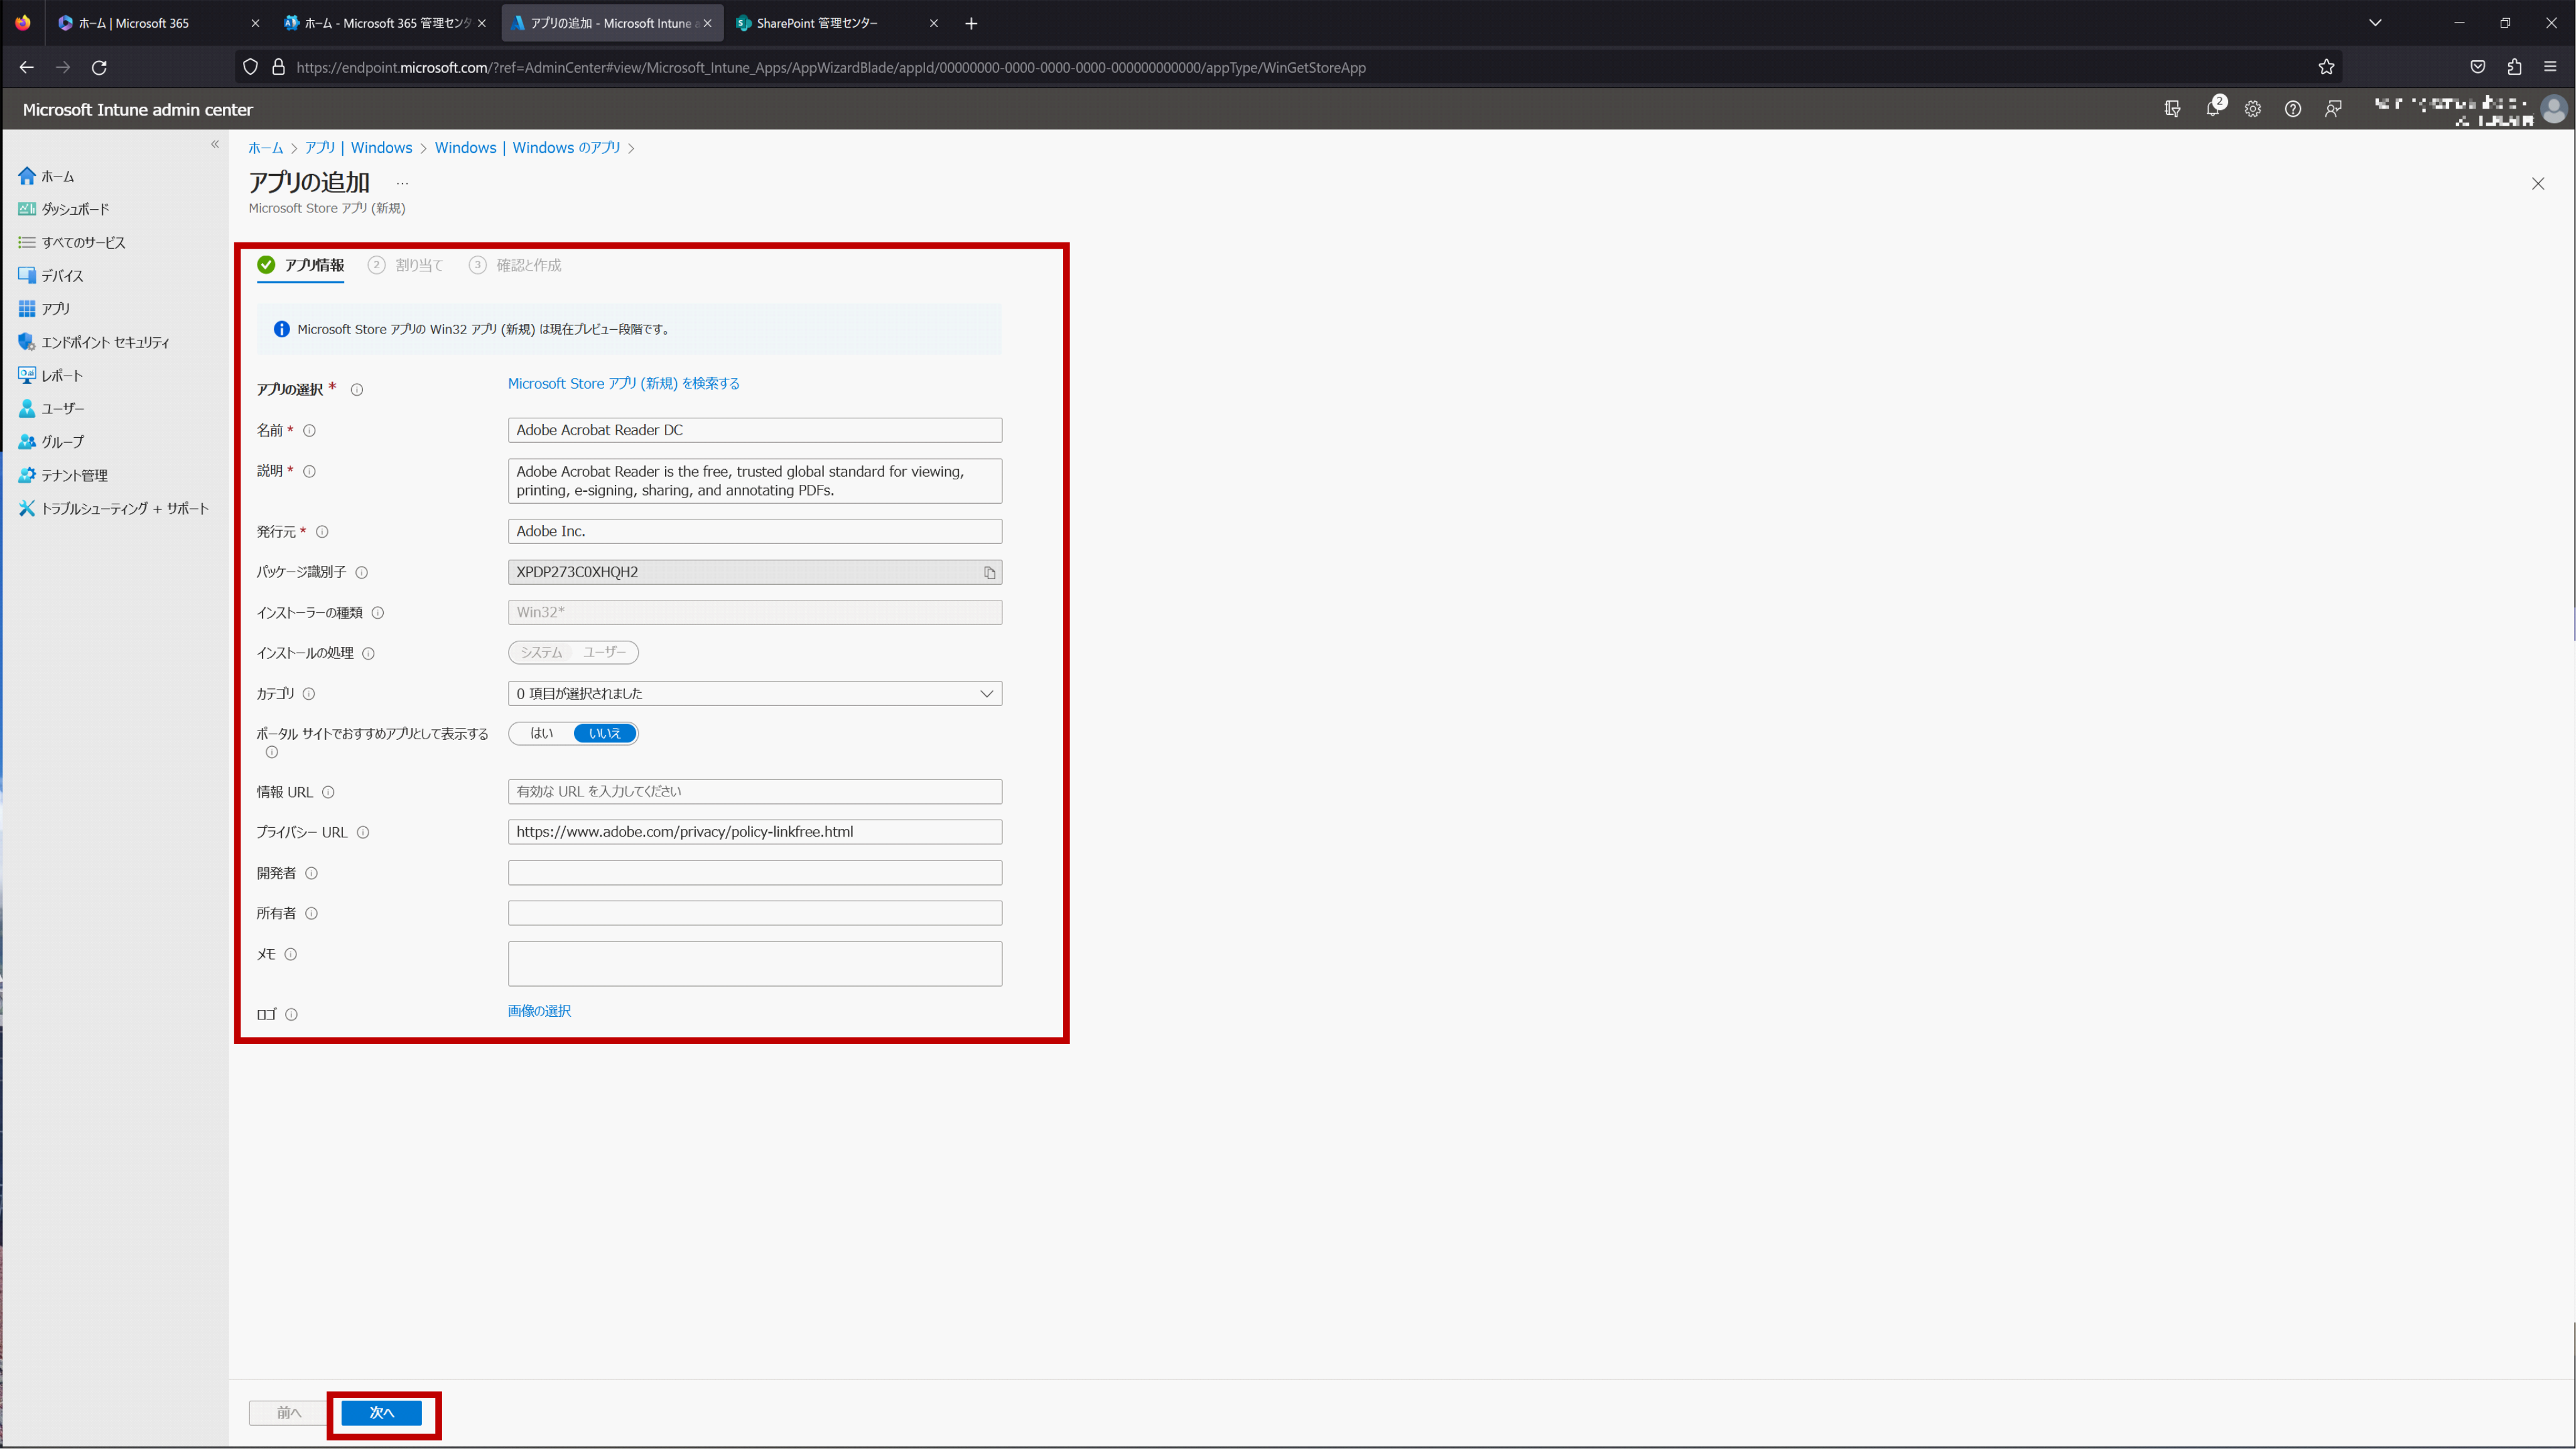Open a new browser tab
2576x1449 pixels.
[971, 23]
